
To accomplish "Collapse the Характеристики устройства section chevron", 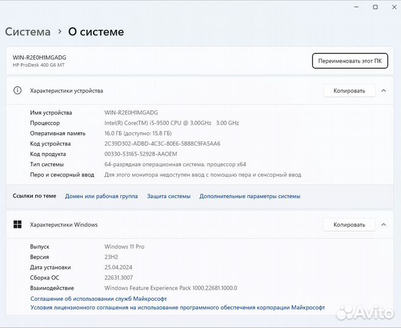I will (383, 91).
